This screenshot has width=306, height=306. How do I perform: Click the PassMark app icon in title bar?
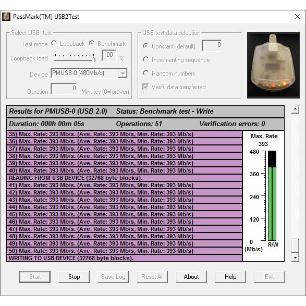6,17
